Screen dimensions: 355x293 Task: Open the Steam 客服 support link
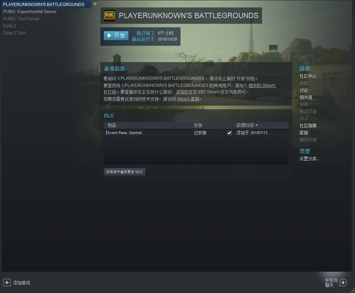(x=188, y=99)
